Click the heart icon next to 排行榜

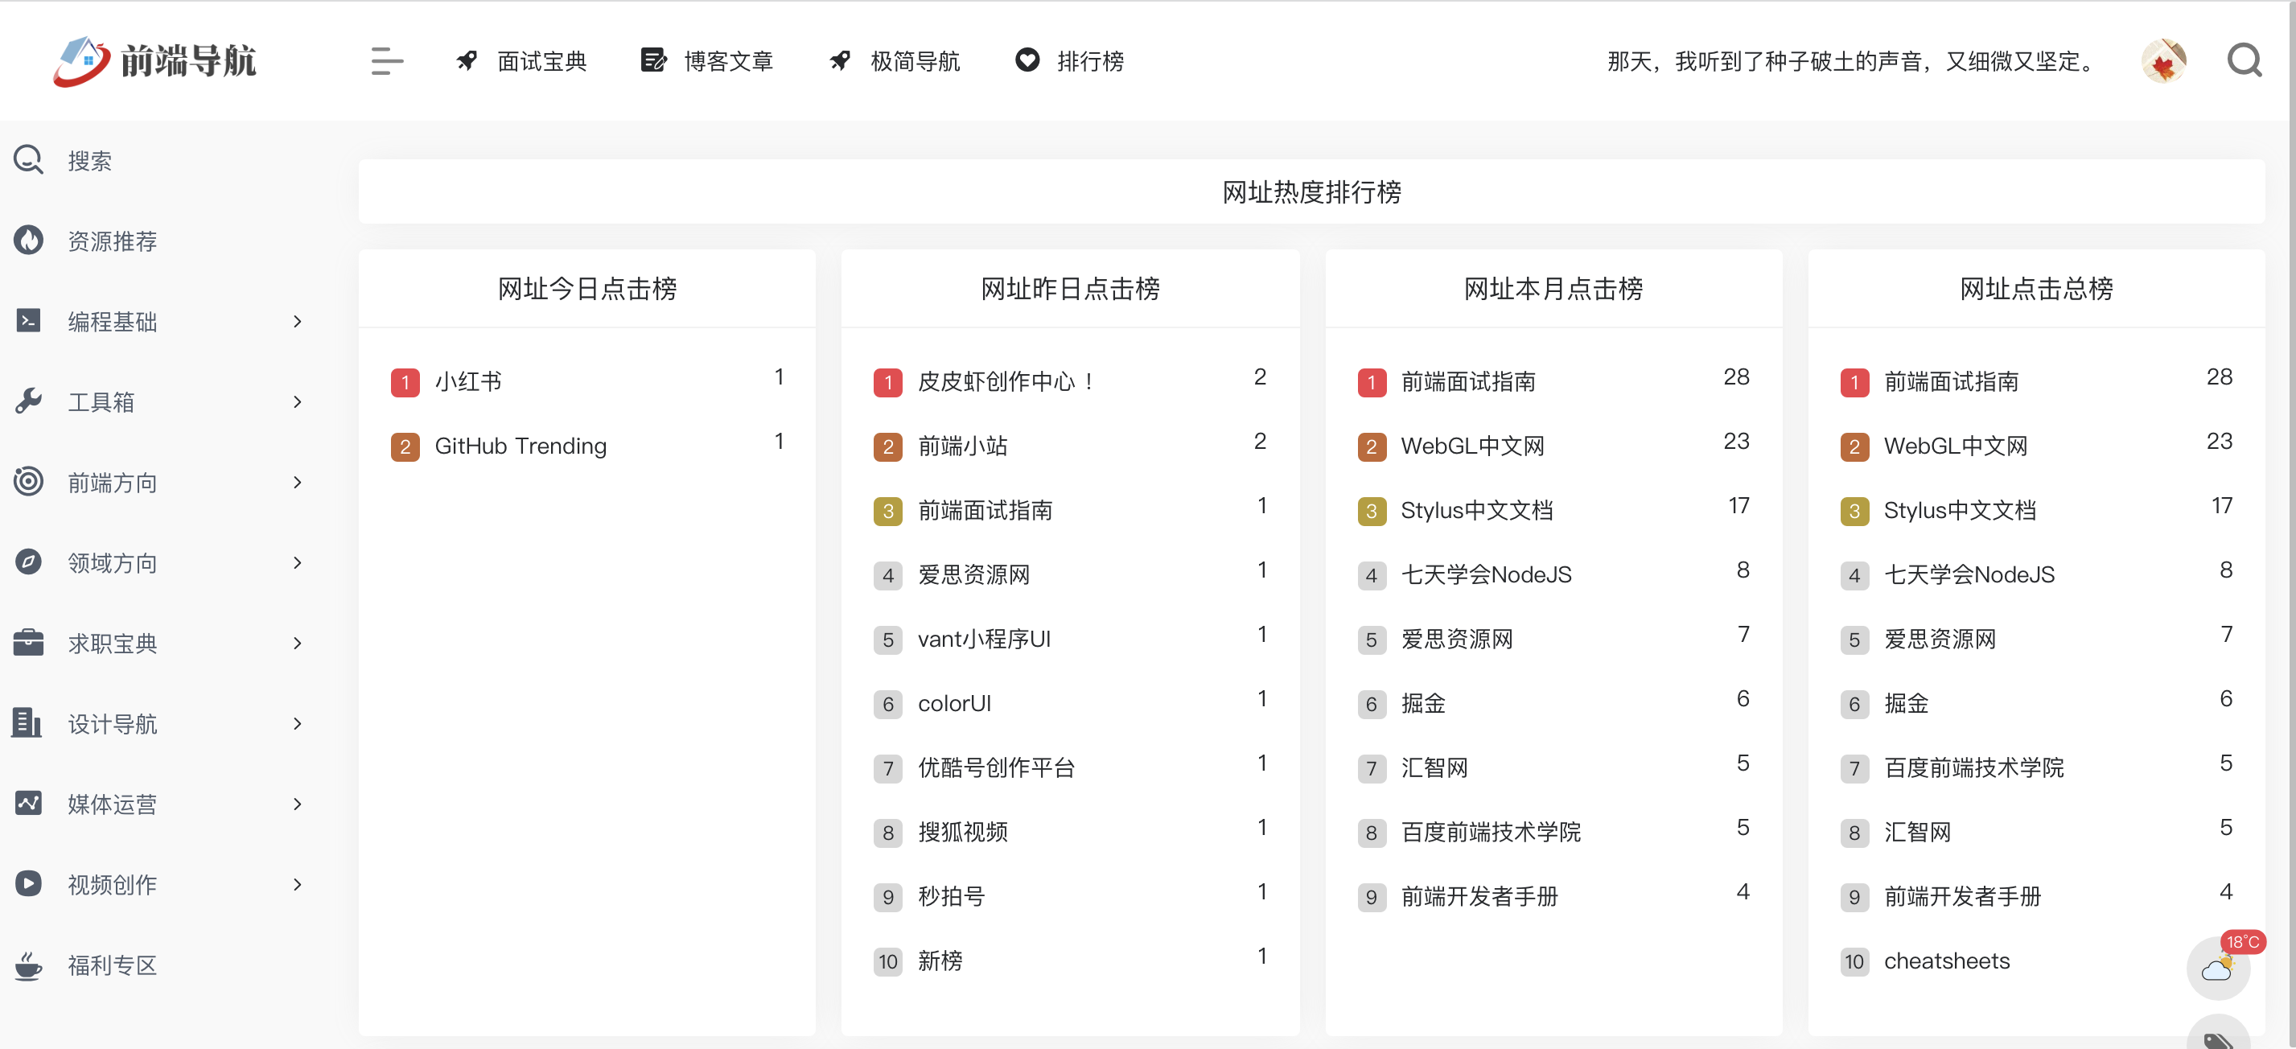(1027, 60)
